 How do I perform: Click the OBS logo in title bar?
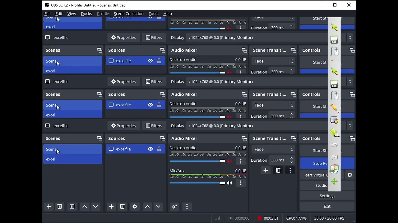[47, 5]
